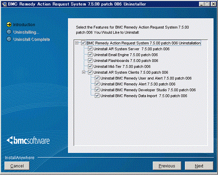Toggle Uninstall Mid-Tier checkbox
Viewport: 218px width, 175px height.
tap(90, 66)
